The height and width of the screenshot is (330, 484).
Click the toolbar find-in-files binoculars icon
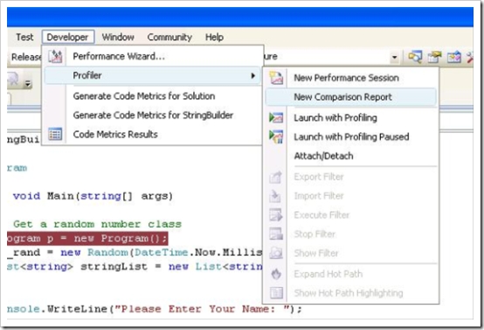click(x=415, y=57)
